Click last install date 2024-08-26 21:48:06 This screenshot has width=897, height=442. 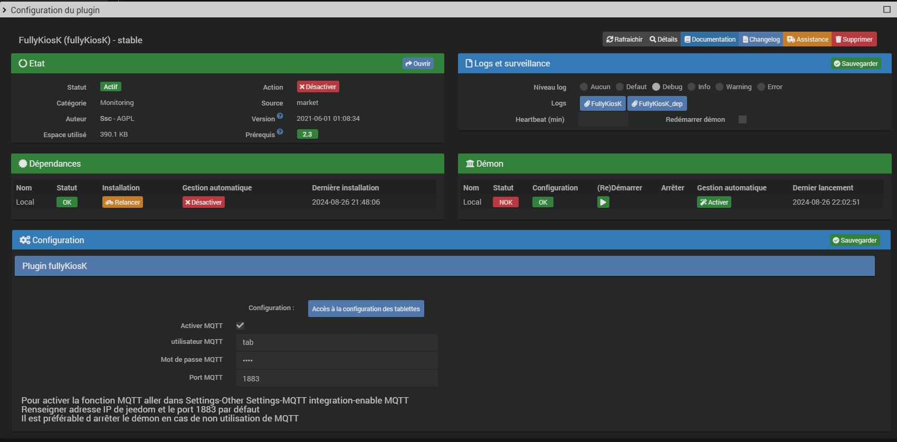coord(346,202)
